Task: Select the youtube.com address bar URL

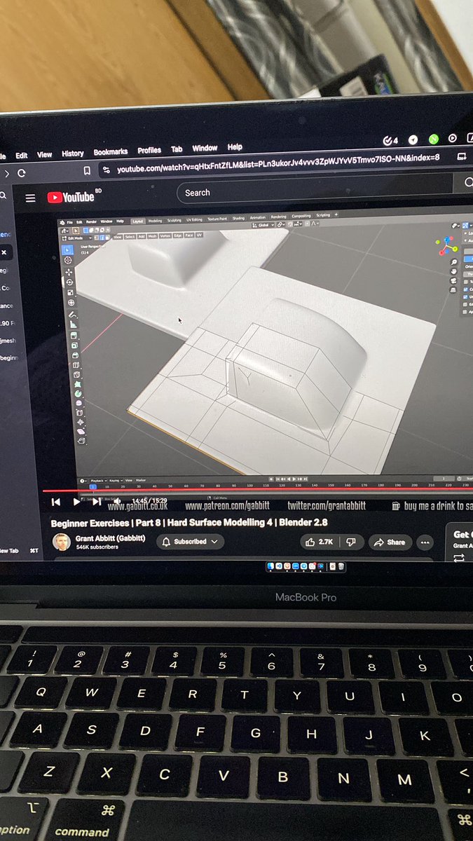Action: 278,163
